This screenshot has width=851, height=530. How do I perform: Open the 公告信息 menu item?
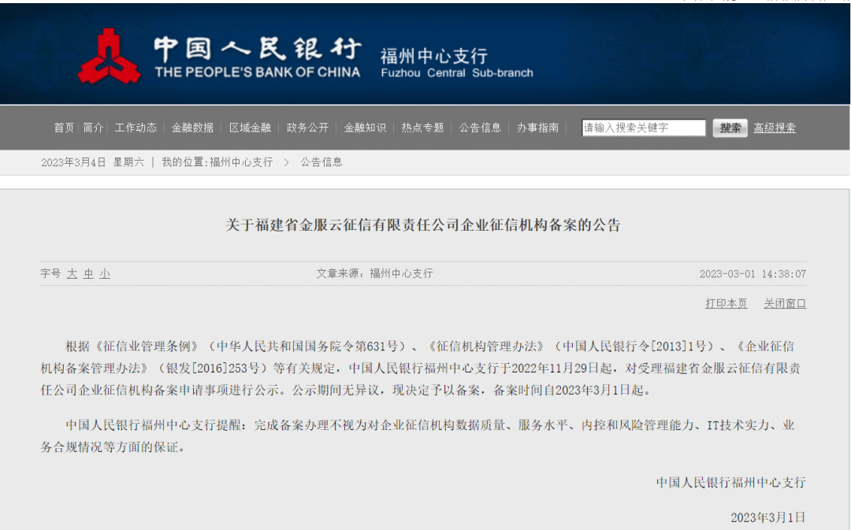pyautogui.click(x=481, y=128)
